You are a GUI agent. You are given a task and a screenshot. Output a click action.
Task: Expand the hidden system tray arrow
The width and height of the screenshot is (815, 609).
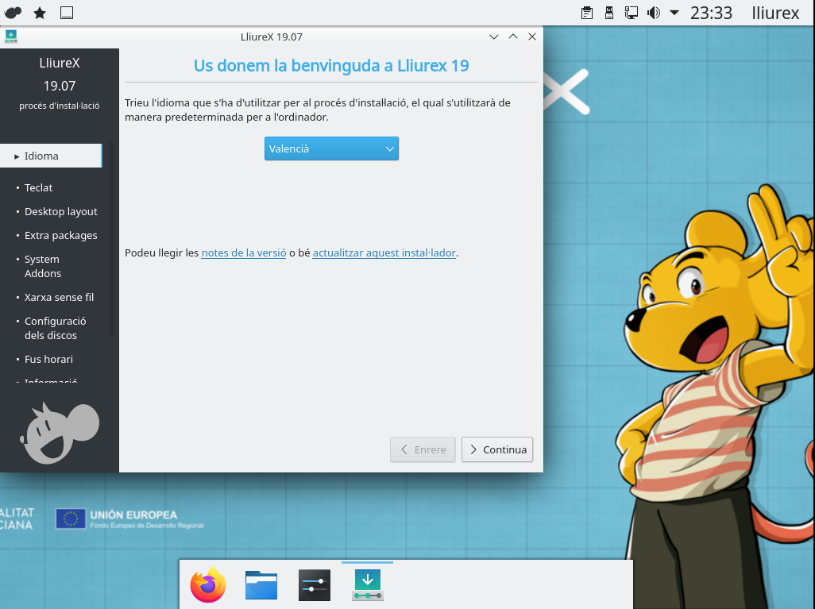tap(674, 13)
